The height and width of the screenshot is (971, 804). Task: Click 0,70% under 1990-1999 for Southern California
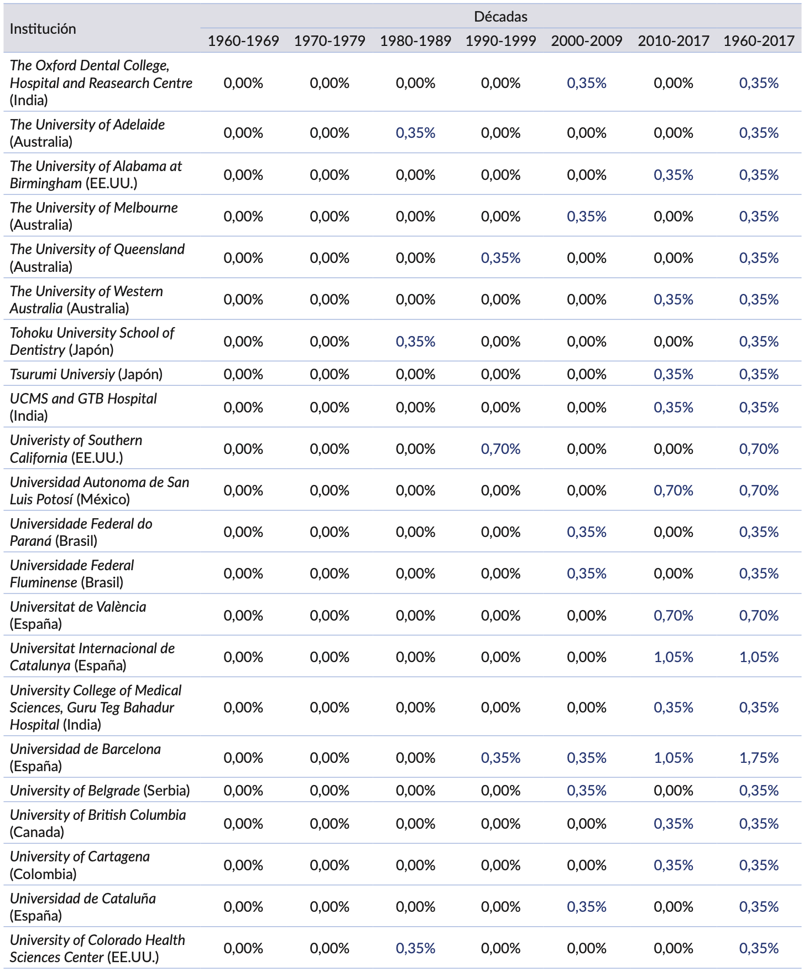click(500, 449)
